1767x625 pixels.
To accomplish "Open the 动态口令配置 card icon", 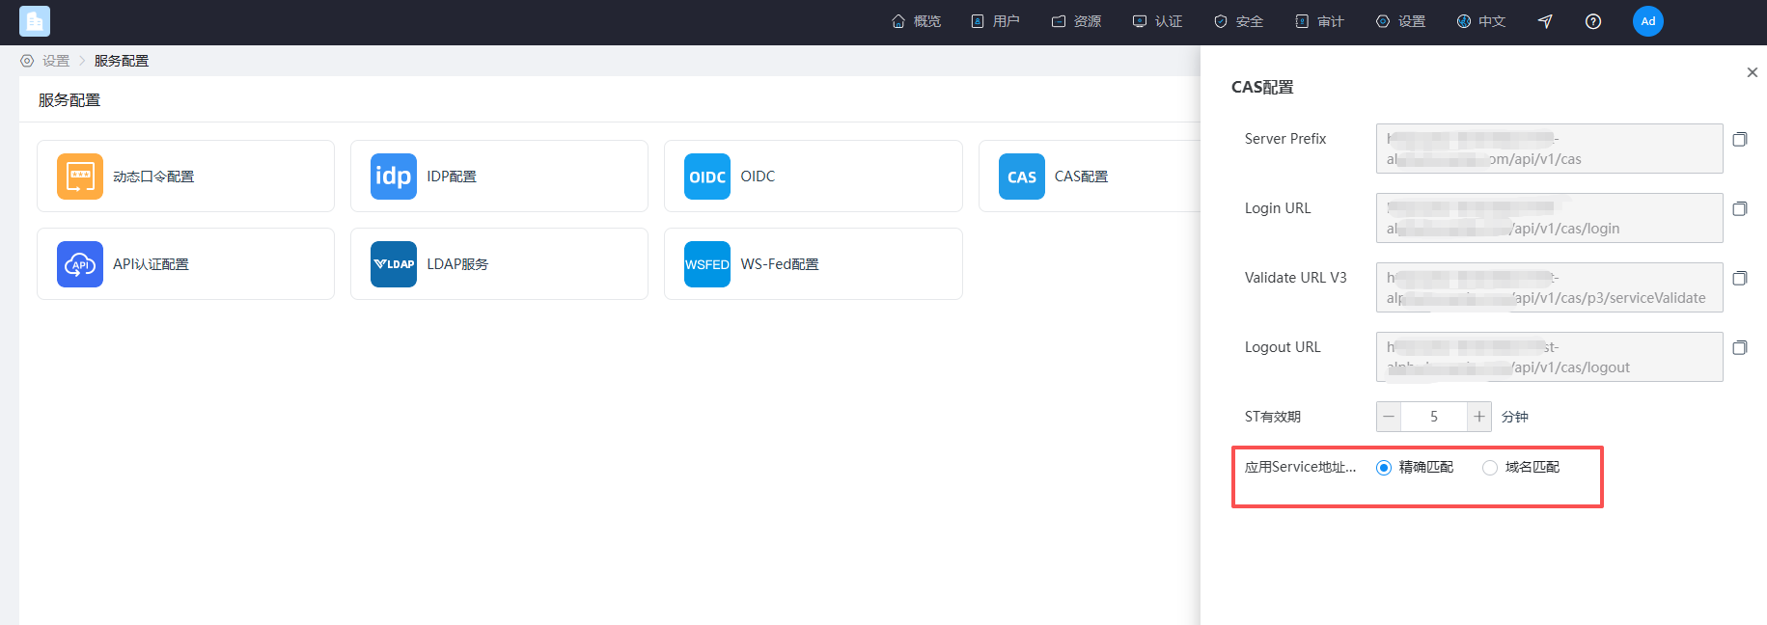I will click(x=80, y=177).
